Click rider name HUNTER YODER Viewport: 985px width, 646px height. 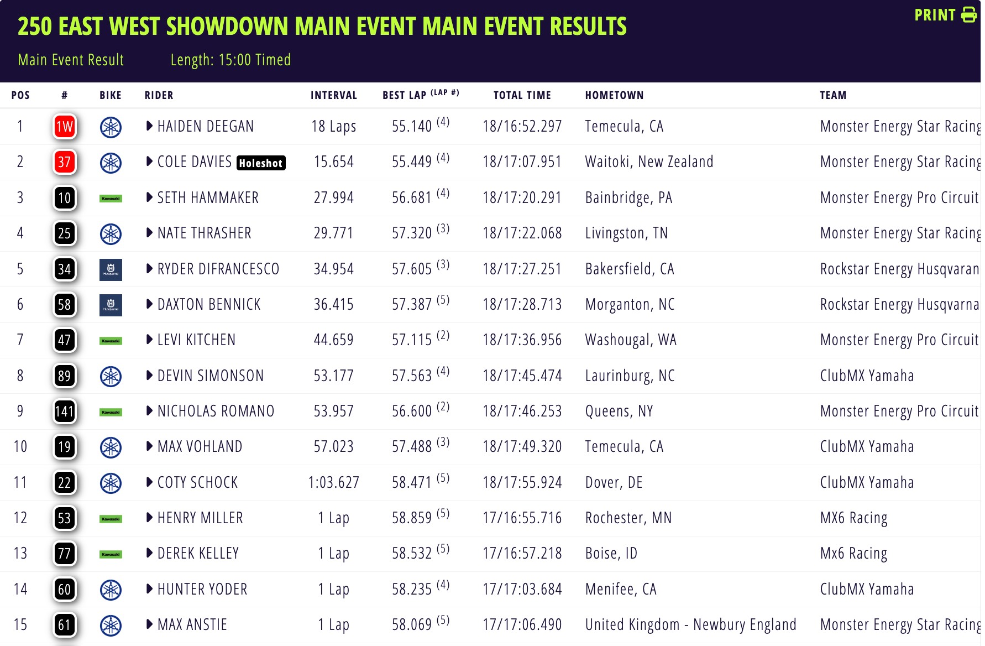pyautogui.click(x=202, y=589)
